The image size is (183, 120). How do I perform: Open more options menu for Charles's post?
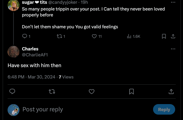(173, 49)
